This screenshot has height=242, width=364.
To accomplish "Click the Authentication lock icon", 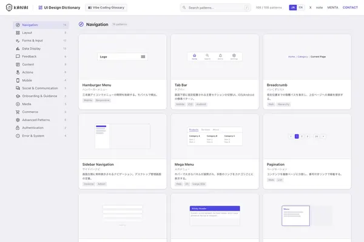I will [18, 128].
